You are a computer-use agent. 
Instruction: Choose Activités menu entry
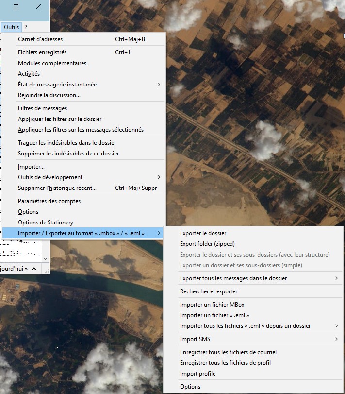click(x=84, y=74)
